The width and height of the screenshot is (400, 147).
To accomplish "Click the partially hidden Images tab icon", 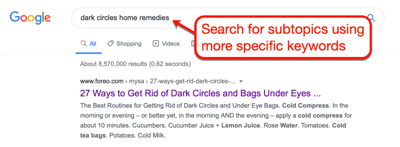I will [x=193, y=44].
